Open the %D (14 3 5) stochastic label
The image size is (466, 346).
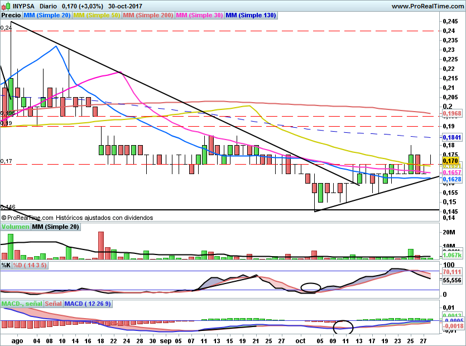point(30,265)
